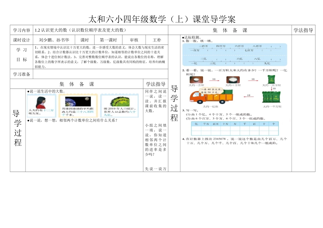Click the 学法指导 header beside left 集体备课
Viewport: 323px width, 228px height.
point(156,84)
